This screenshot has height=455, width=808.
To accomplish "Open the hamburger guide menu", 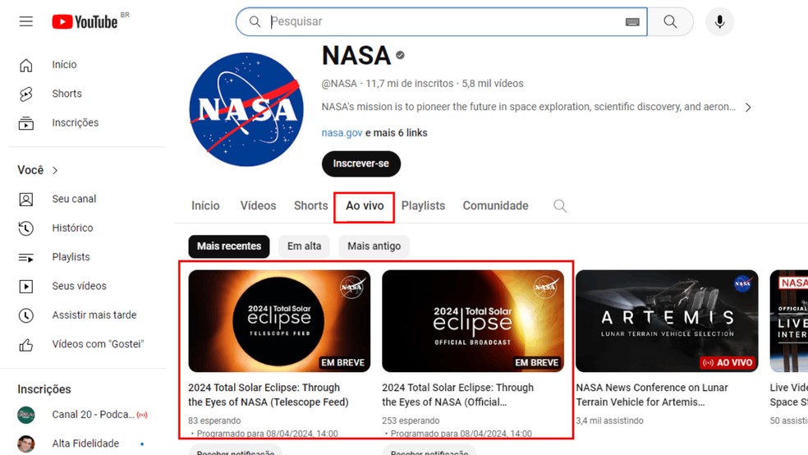I will coord(26,21).
